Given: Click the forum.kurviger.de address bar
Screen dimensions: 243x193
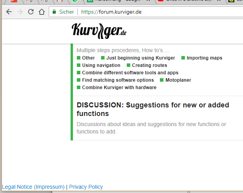Looking at the screenshot, I should pos(145,12).
